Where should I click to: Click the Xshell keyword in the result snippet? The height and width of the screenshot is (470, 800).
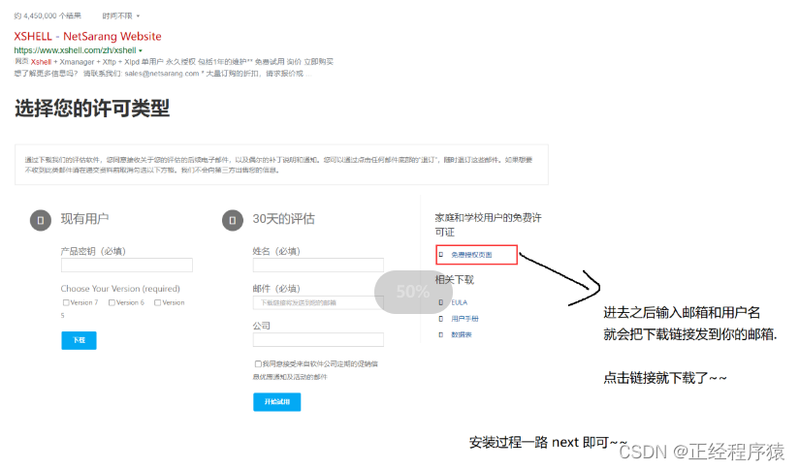click(x=42, y=62)
